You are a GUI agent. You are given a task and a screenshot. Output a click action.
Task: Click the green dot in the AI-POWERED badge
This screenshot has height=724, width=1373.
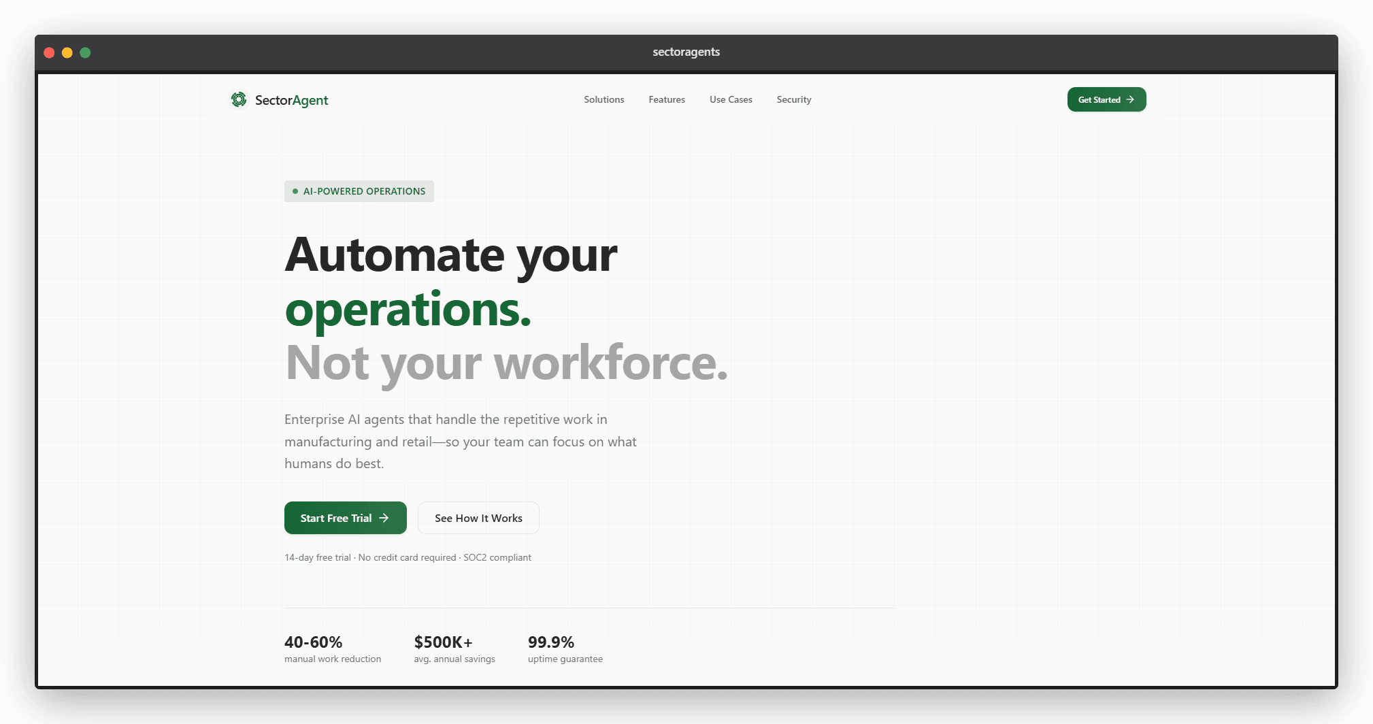pos(295,191)
